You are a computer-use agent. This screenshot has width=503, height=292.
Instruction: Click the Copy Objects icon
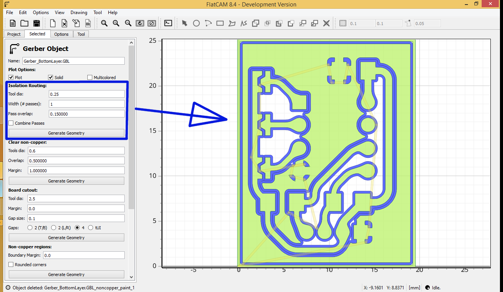tap(315, 23)
